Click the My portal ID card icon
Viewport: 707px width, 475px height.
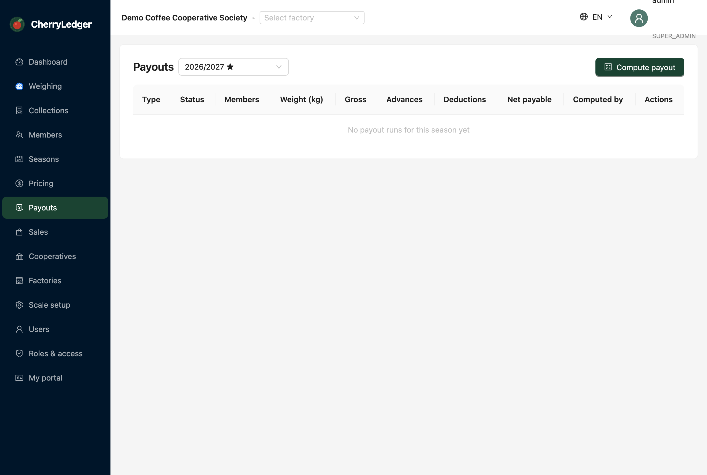coord(19,378)
